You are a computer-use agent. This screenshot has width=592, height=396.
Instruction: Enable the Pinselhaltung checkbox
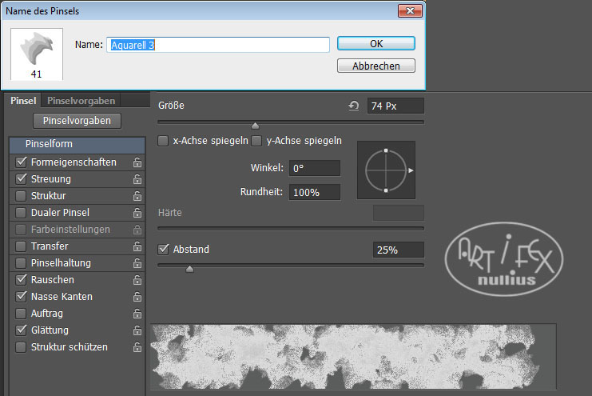tap(21, 263)
